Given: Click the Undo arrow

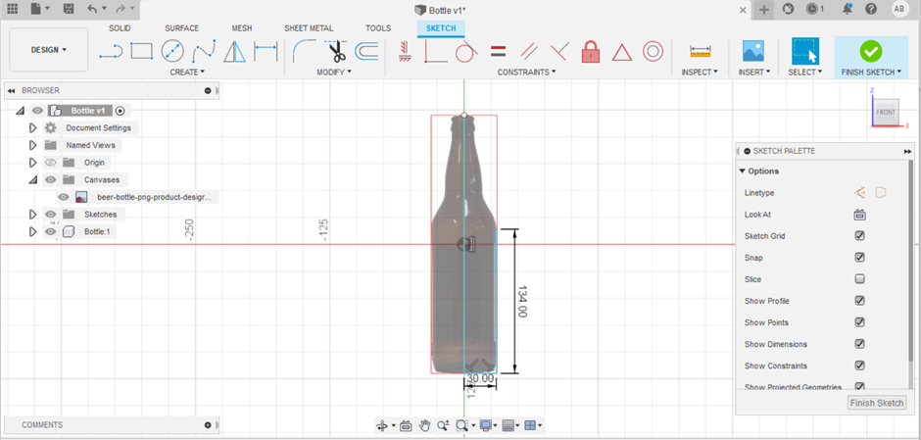Looking at the screenshot, I should tap(92, 9).
